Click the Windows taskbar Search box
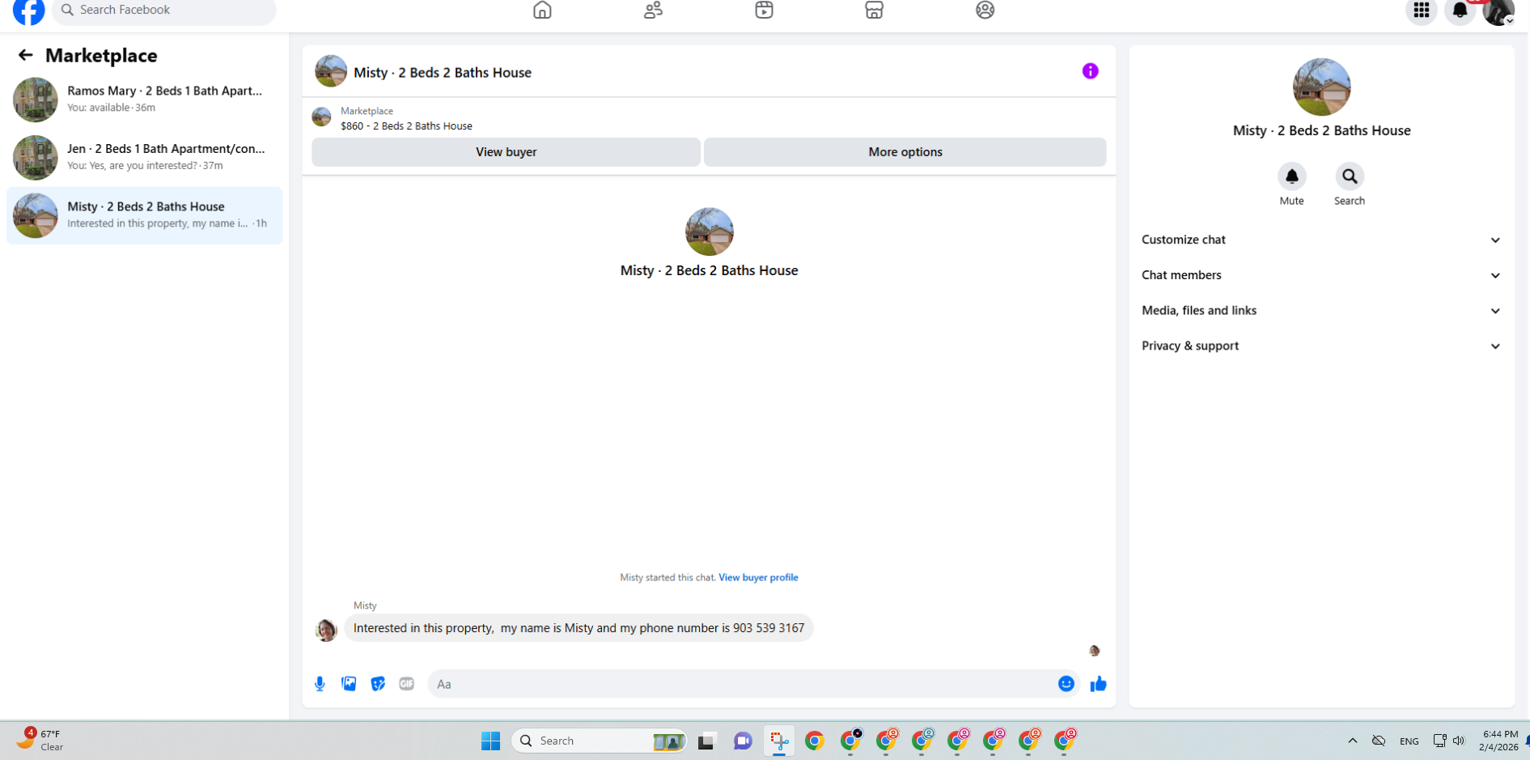1530x760 pixels. [x=600, y=741]
